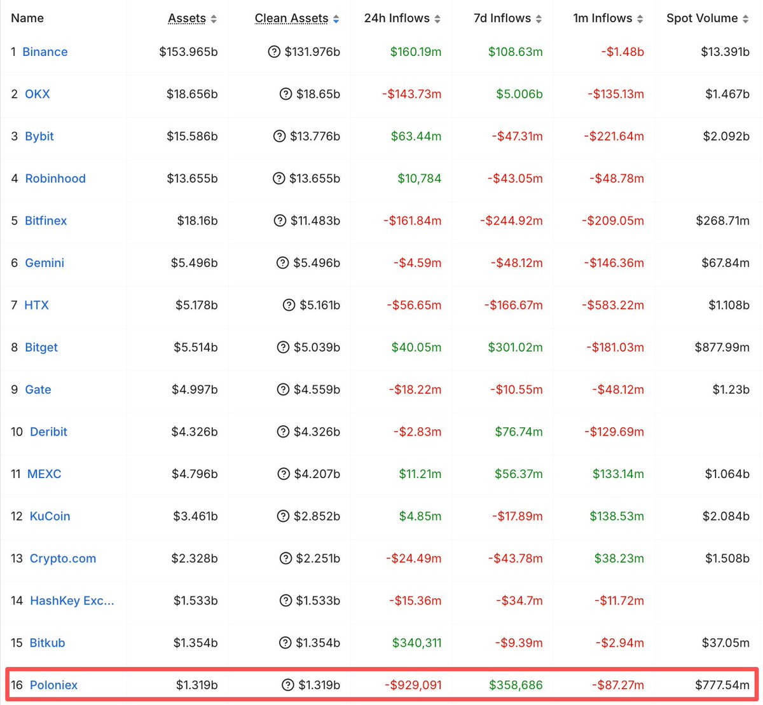The width and height of the screenshot is (763, 705).
Task: Open the HashKey Exc... link
Action: [72, 601]
